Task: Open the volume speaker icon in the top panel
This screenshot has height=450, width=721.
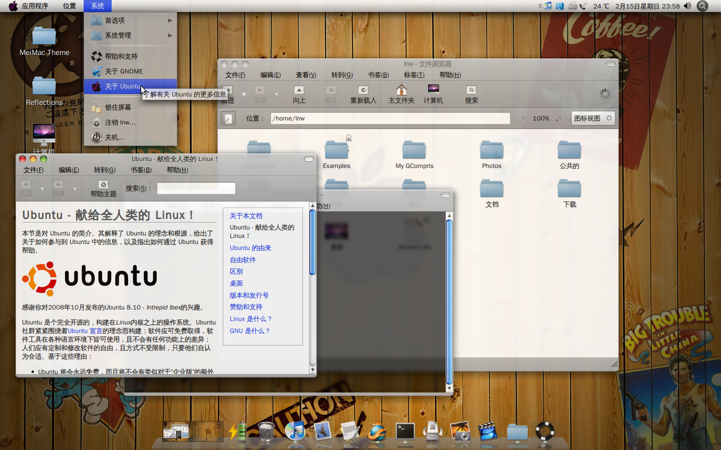Action: [x=687, y=6]
